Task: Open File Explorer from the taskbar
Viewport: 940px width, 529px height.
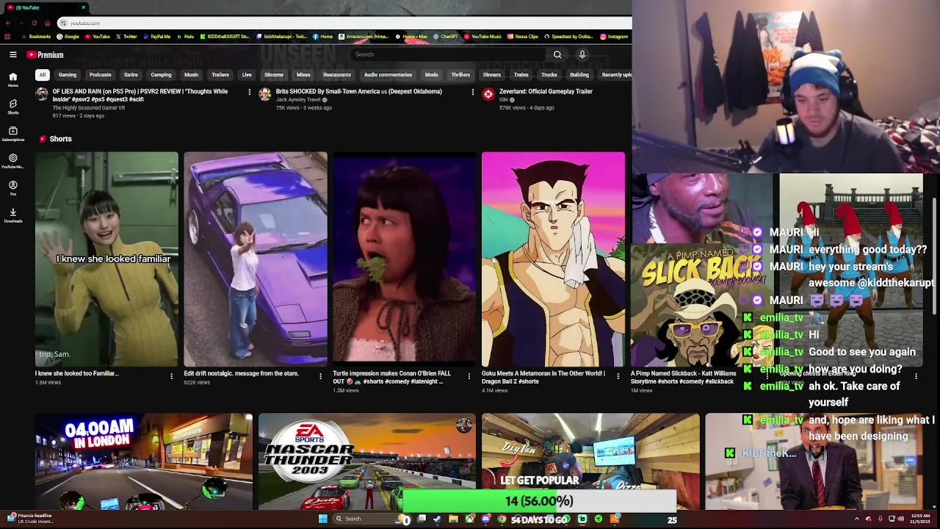Action: point(453,519)
